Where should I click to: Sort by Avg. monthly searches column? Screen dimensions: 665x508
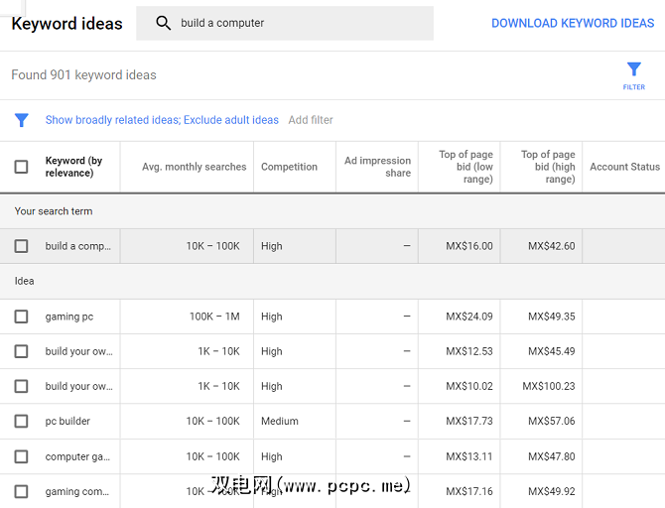click(x=194, y=167)
